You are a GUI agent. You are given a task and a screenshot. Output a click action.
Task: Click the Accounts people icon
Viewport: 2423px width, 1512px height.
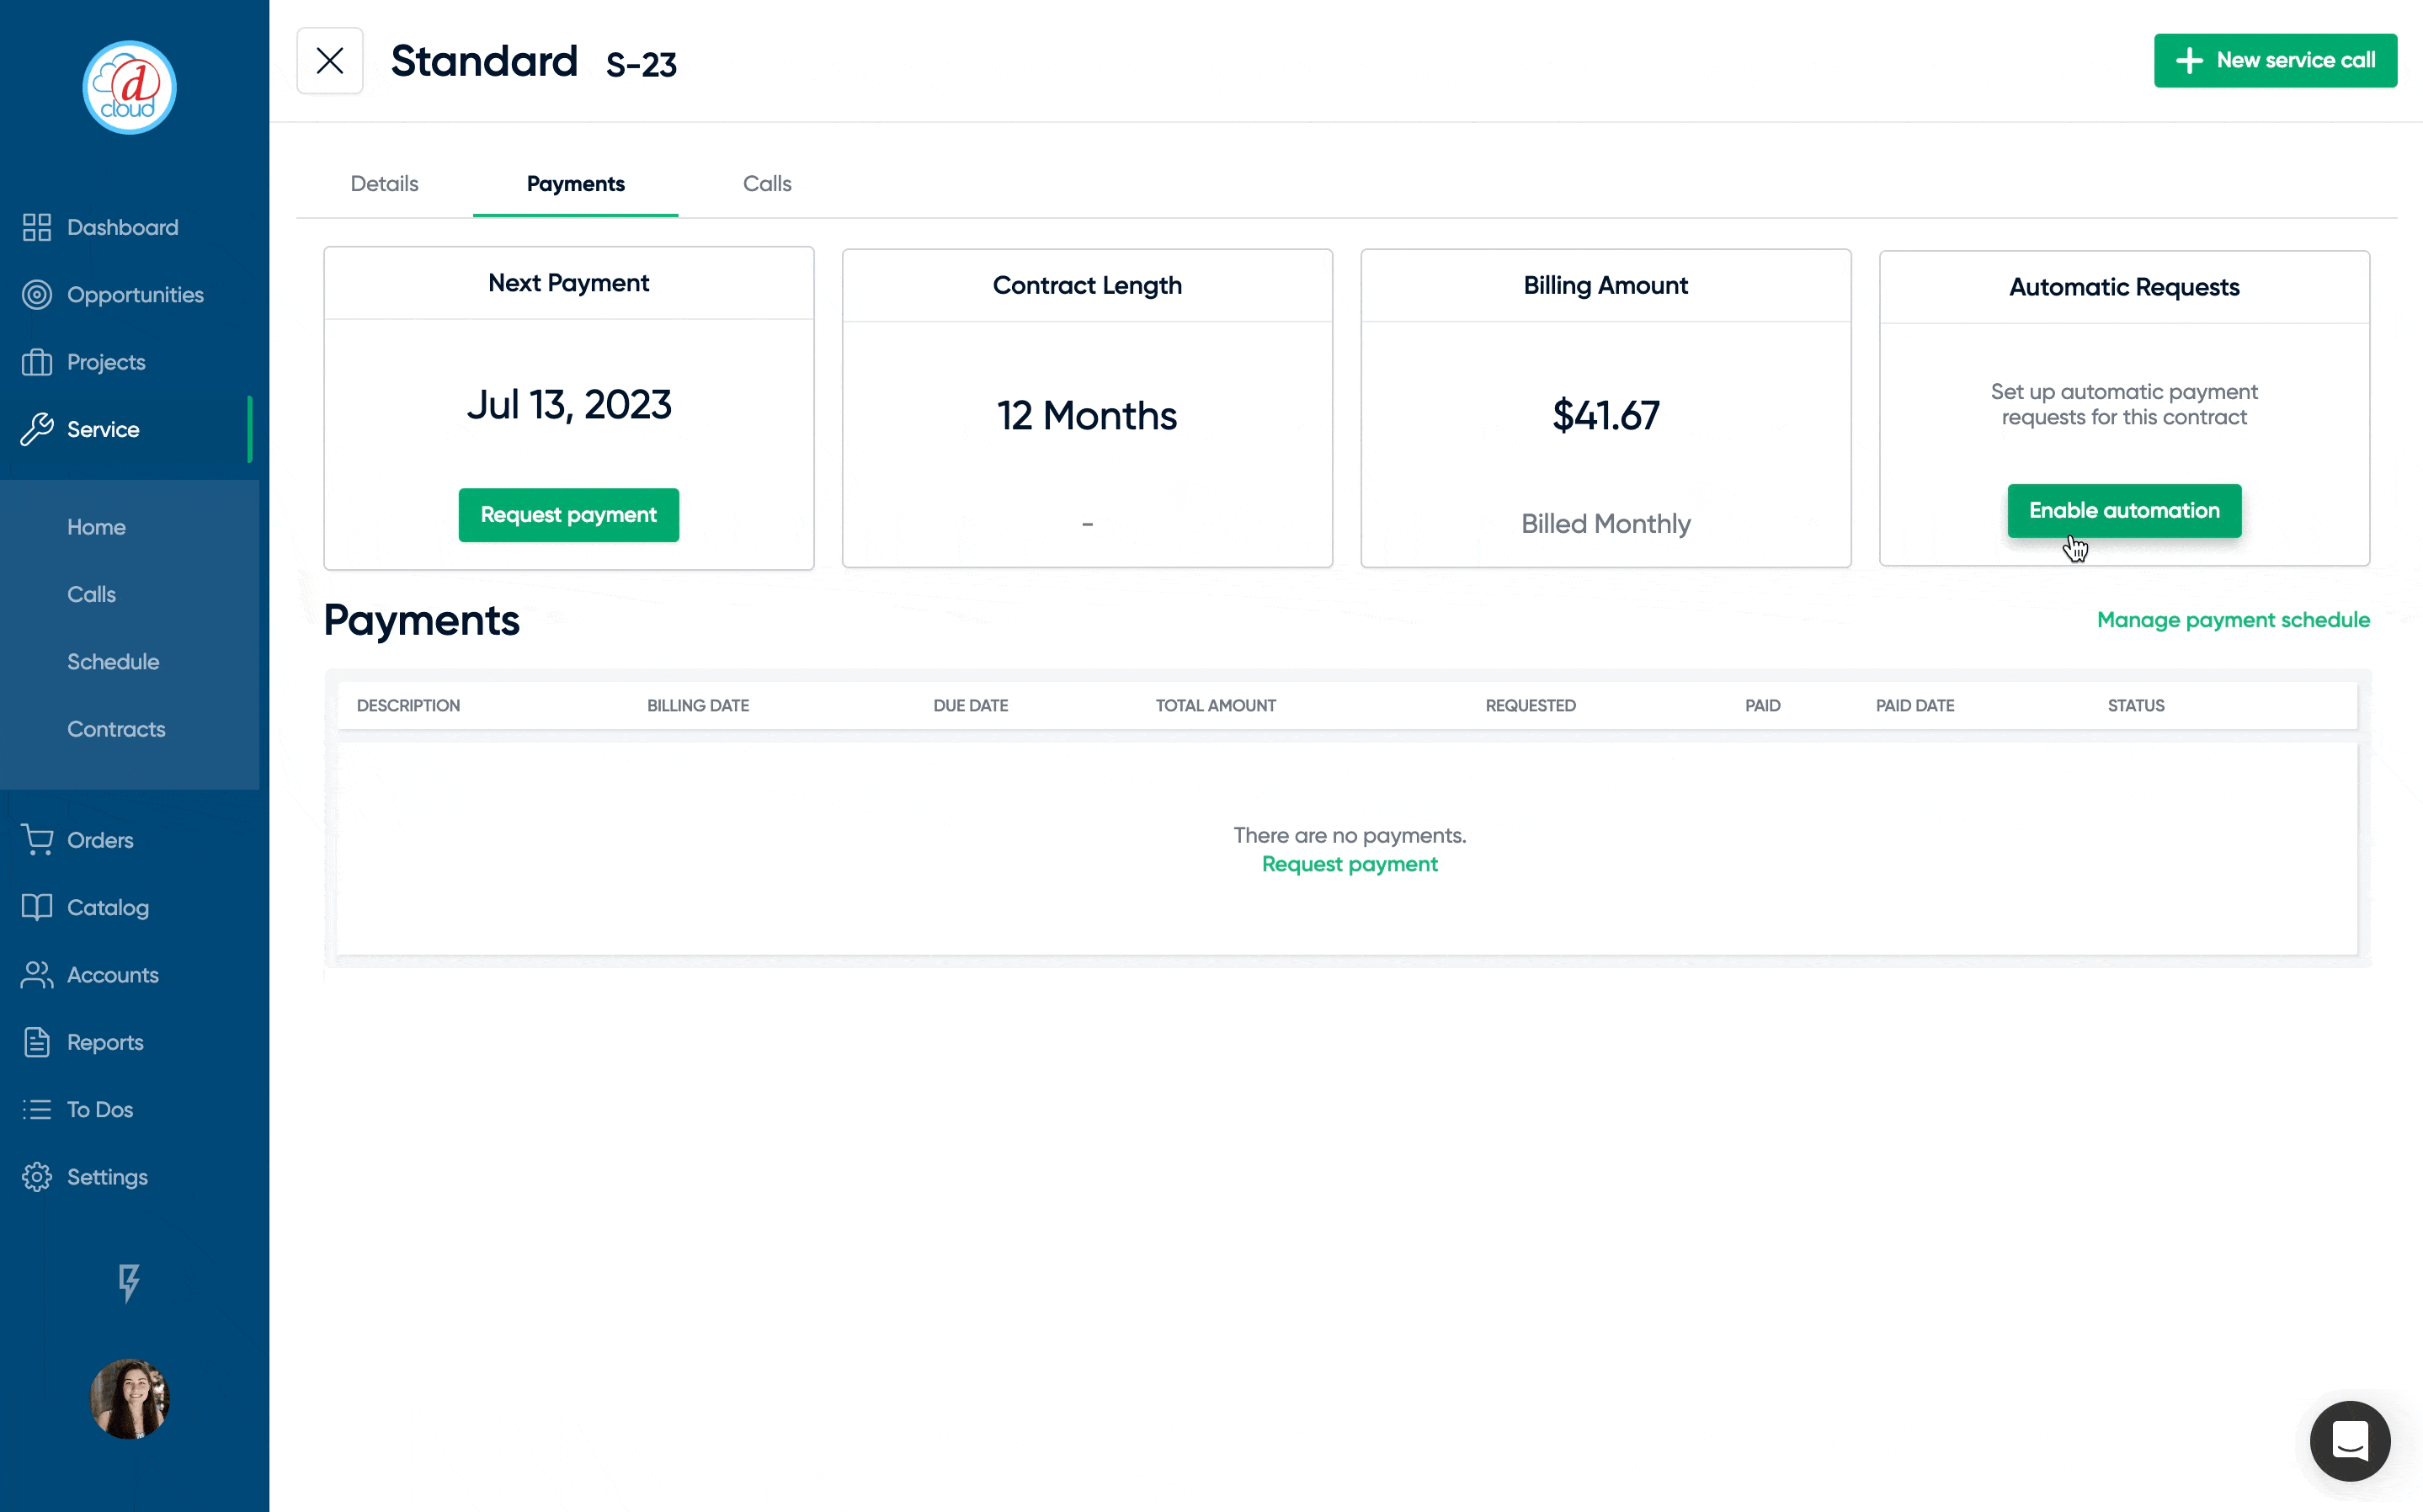pos(37,975)
